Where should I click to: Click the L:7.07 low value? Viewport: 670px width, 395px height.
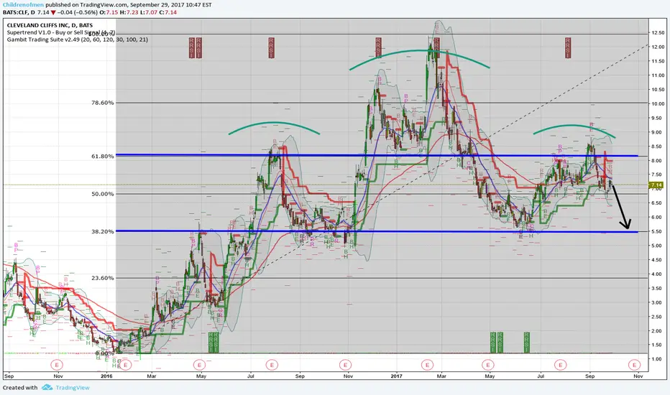tap(149, 12)
